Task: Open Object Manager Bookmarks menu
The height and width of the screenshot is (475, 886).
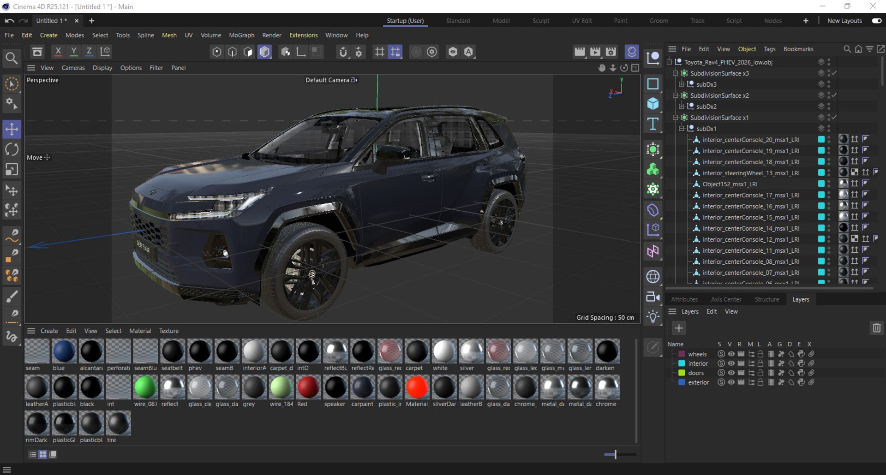Action: pos(798,49)
